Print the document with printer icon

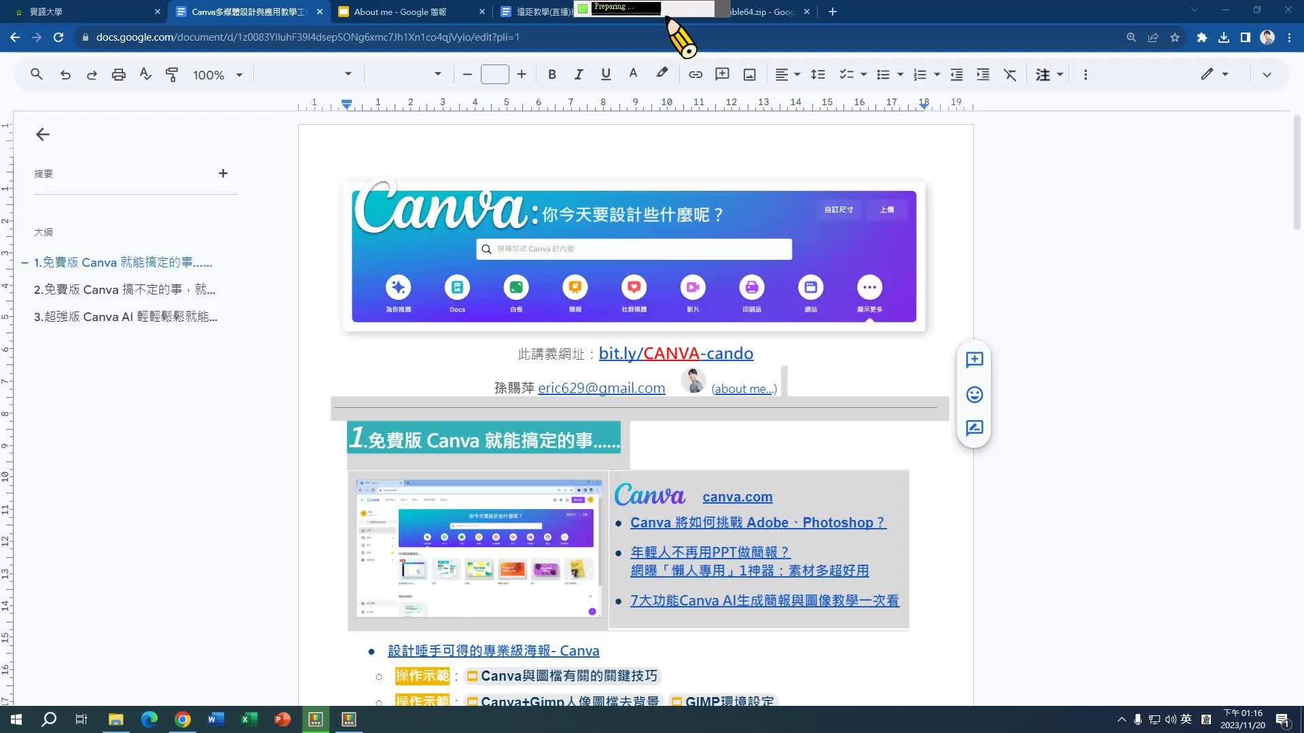pyautogui.click(x=119, y=75)
